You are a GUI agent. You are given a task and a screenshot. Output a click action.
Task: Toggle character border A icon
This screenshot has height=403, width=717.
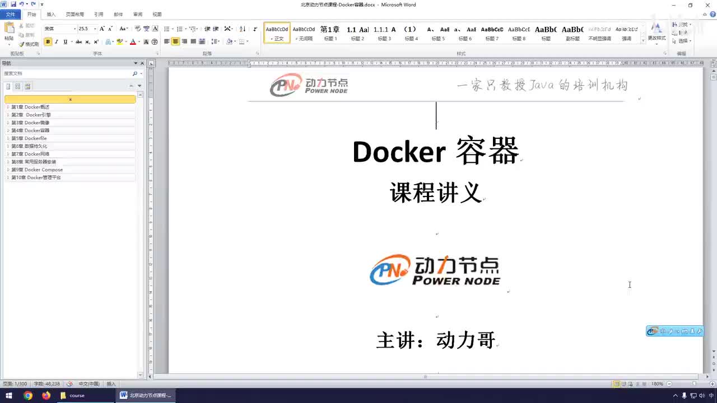(x=155, y=29)
